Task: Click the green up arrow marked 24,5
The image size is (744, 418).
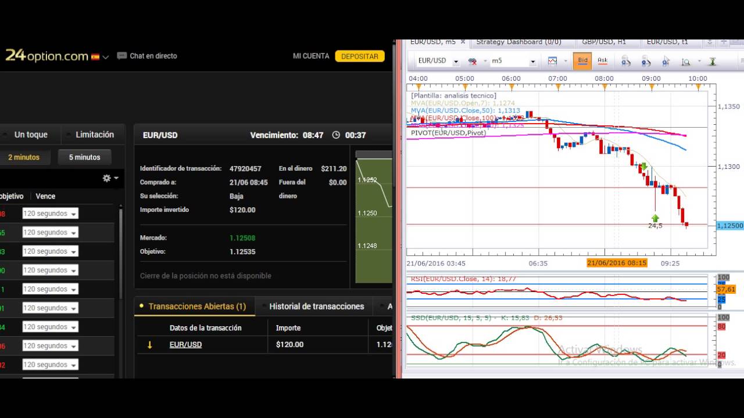Action: (655, 218)
